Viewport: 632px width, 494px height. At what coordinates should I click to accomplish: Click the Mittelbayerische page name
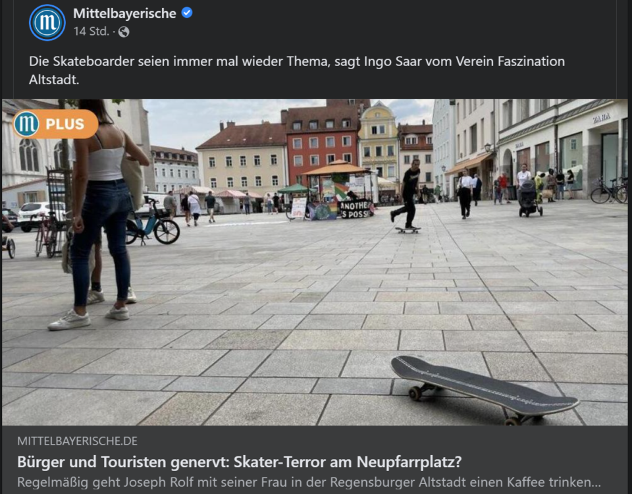pyautogui.click(x=124, y=13)
